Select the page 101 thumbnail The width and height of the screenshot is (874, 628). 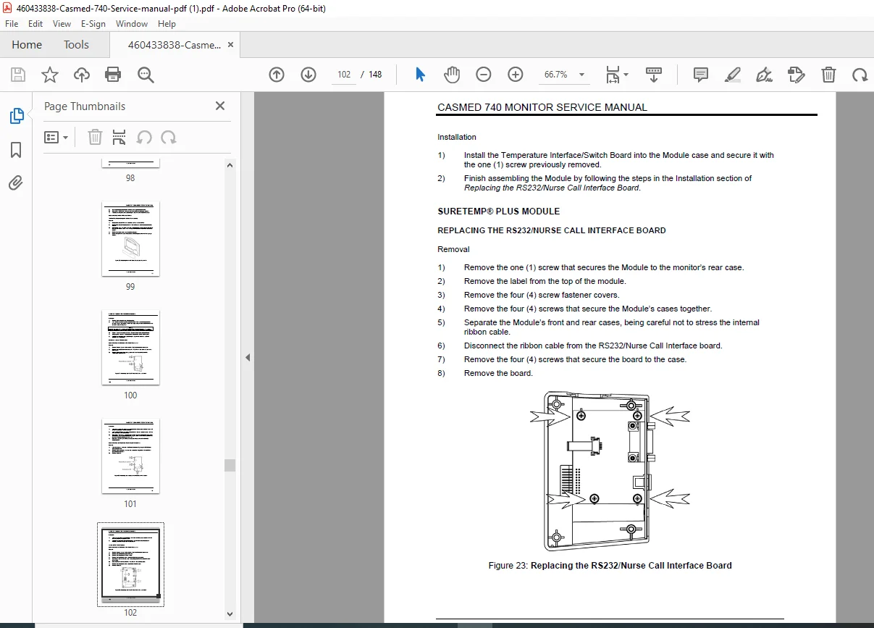coord(130,456)
